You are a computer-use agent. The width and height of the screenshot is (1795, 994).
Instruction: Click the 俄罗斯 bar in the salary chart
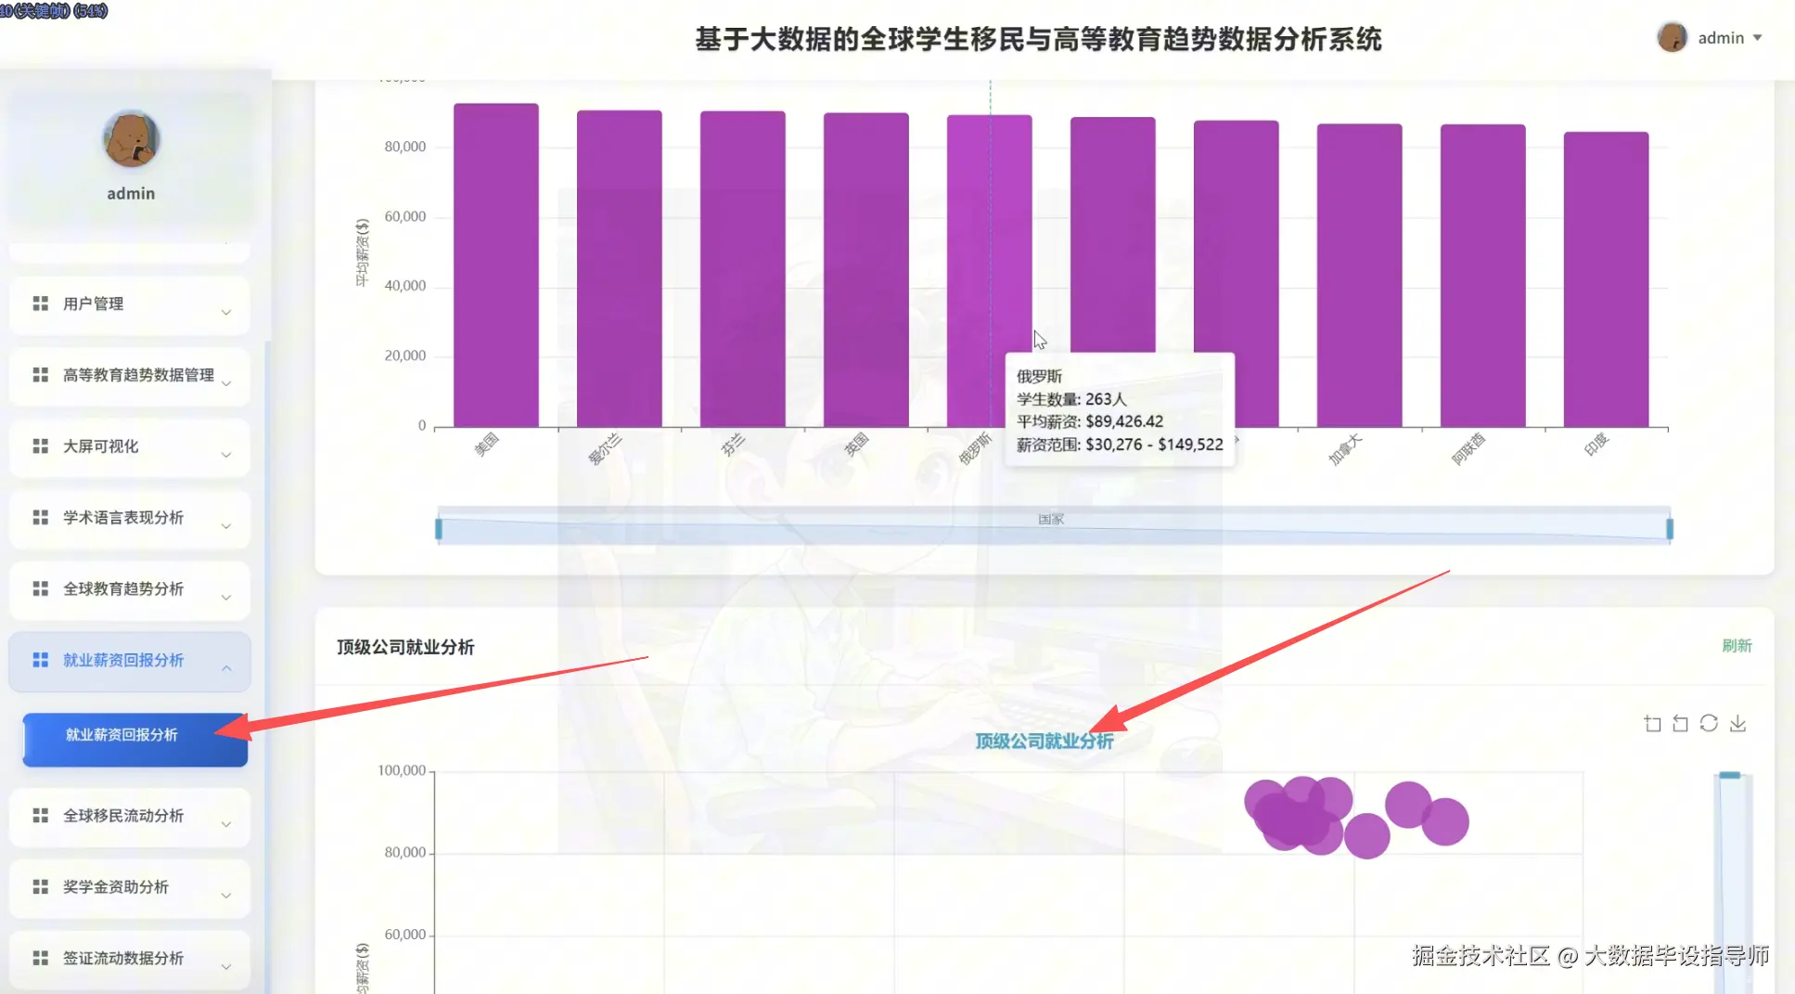click(991, 269)
